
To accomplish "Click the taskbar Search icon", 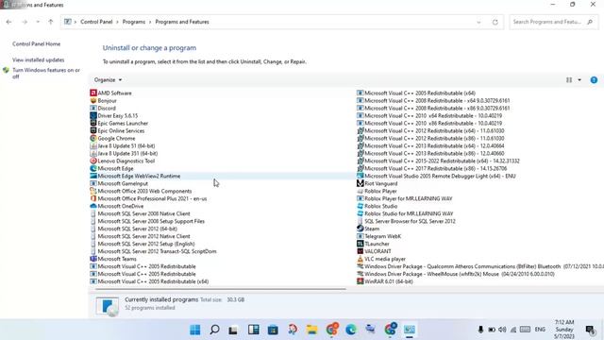I will tap(214, 330).
